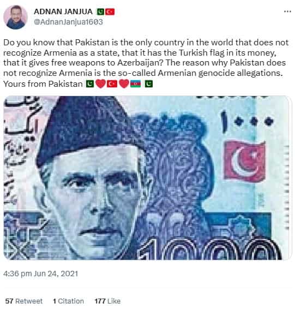Screen dimensions: 295x309
Task: Click the Turkey flag emoji beside the name
Action: pos(110,12)
